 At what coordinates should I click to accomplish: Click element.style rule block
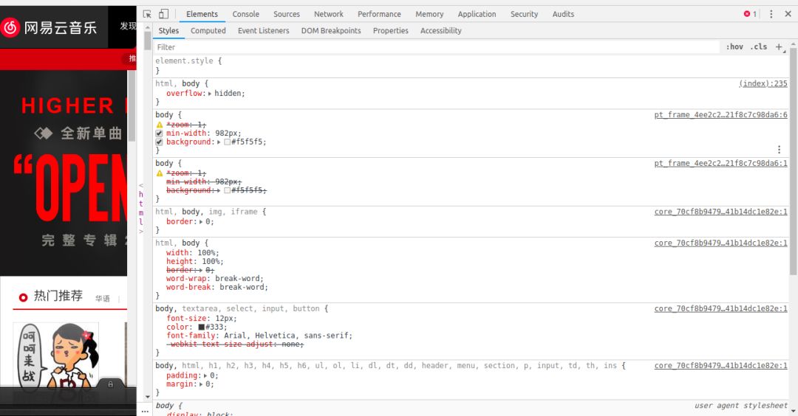(x=471, y=66)
